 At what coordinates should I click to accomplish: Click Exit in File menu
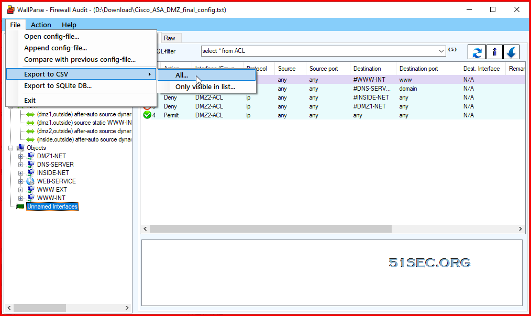click(81, 100)
